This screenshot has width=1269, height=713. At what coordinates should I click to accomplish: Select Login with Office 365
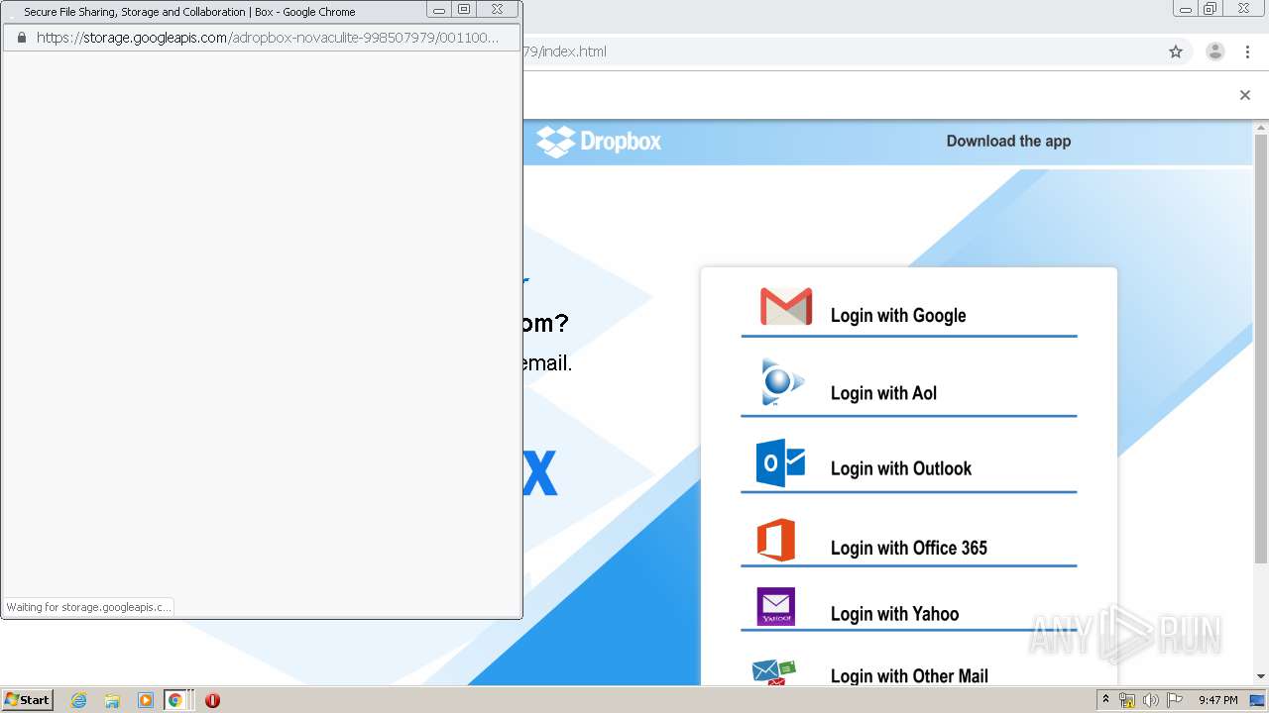click(x=909, y=548)
